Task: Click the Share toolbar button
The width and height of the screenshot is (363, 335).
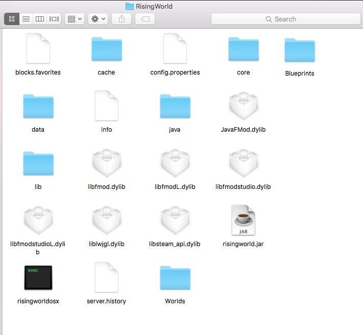Action: pos(122,19)
